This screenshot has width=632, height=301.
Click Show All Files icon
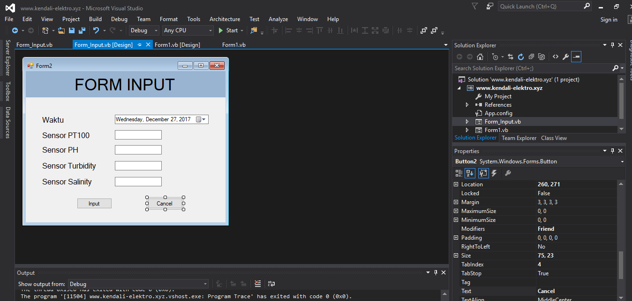pyautogui.click(x=542, y=57)
